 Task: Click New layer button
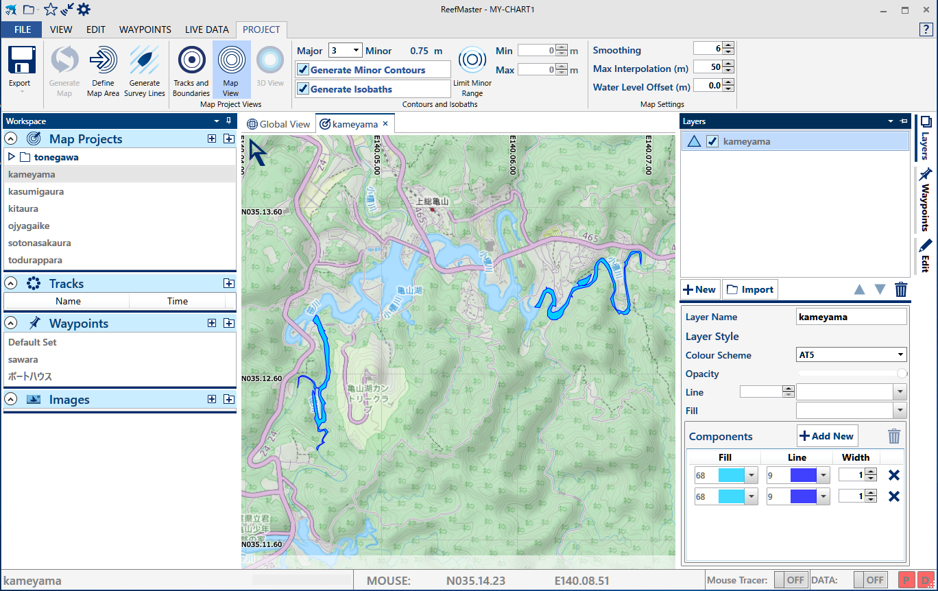(700, 289)
